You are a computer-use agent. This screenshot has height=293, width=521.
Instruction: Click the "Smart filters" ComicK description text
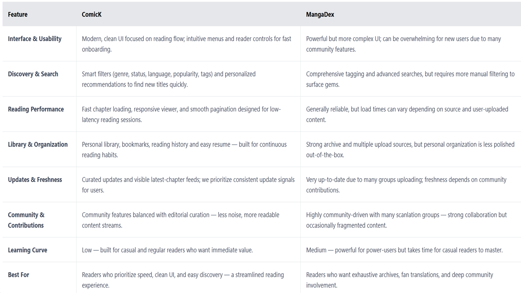169,79
